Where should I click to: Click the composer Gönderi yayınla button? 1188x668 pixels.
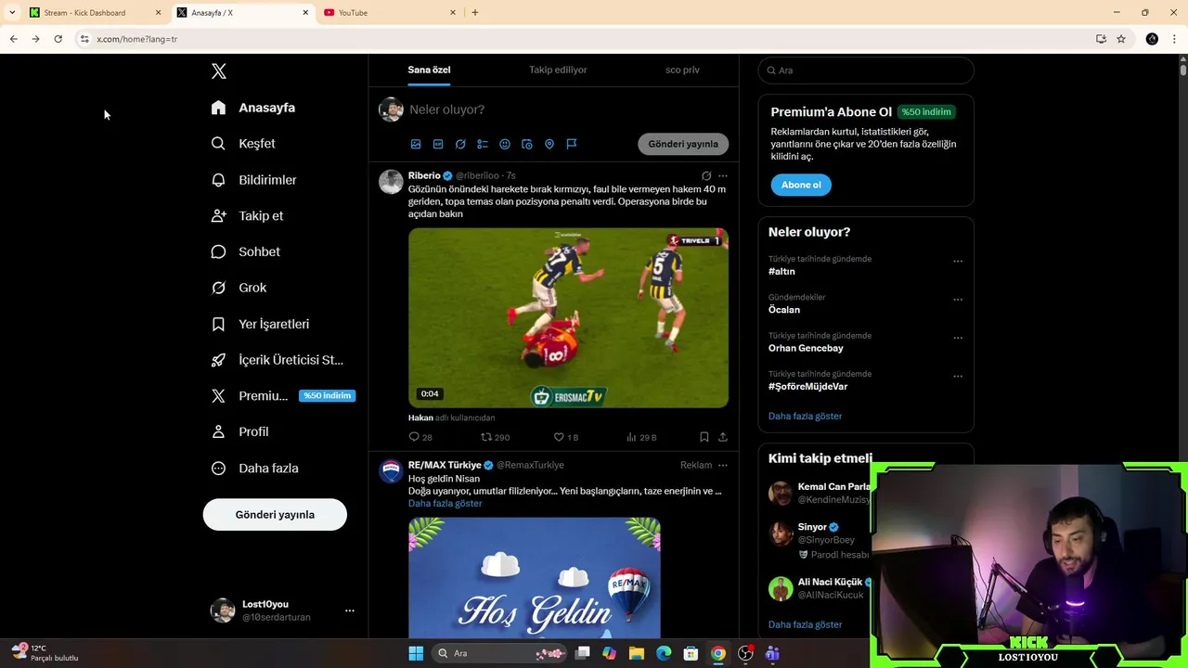(683, 144)
